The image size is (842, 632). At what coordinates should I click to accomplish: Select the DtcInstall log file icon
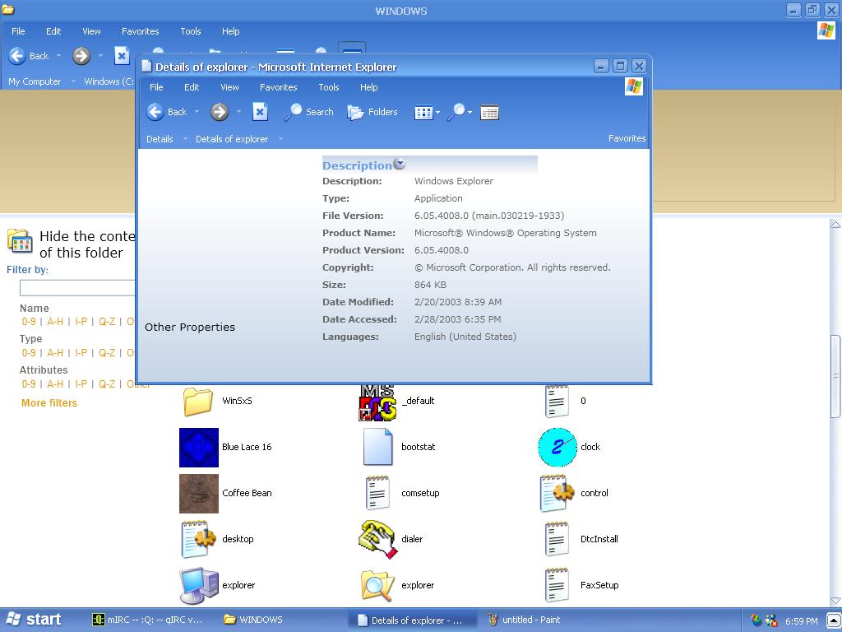point(557,539)
